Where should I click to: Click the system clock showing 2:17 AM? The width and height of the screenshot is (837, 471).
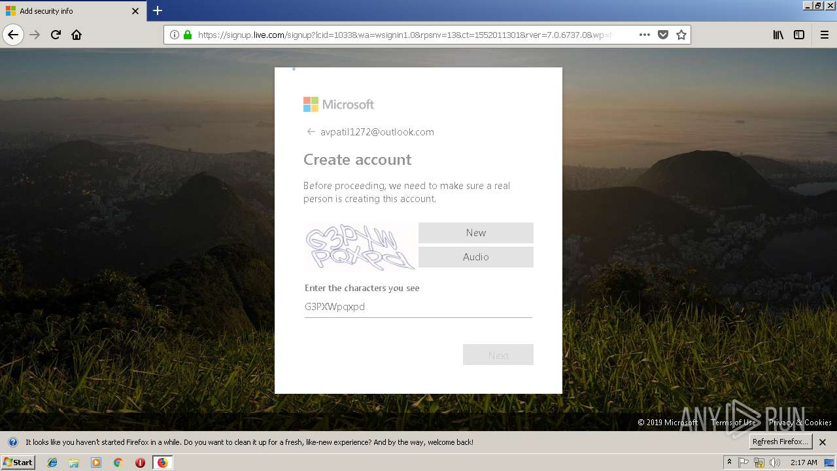coord(804,462)
